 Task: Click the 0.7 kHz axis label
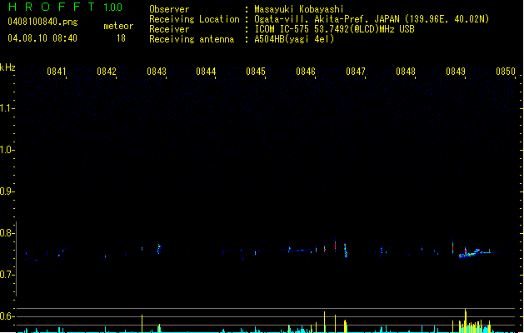click(x=6, y=275)
